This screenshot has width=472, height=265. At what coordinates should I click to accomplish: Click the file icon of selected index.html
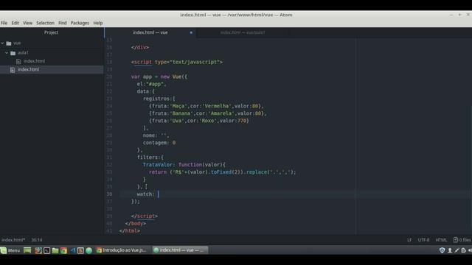point(13,70)
